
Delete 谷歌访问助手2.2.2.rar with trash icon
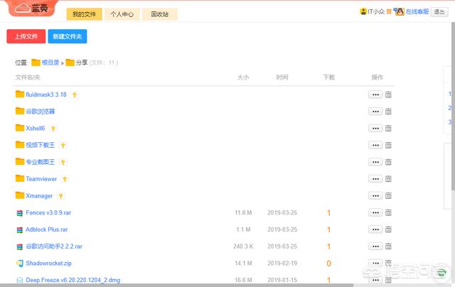388,246
